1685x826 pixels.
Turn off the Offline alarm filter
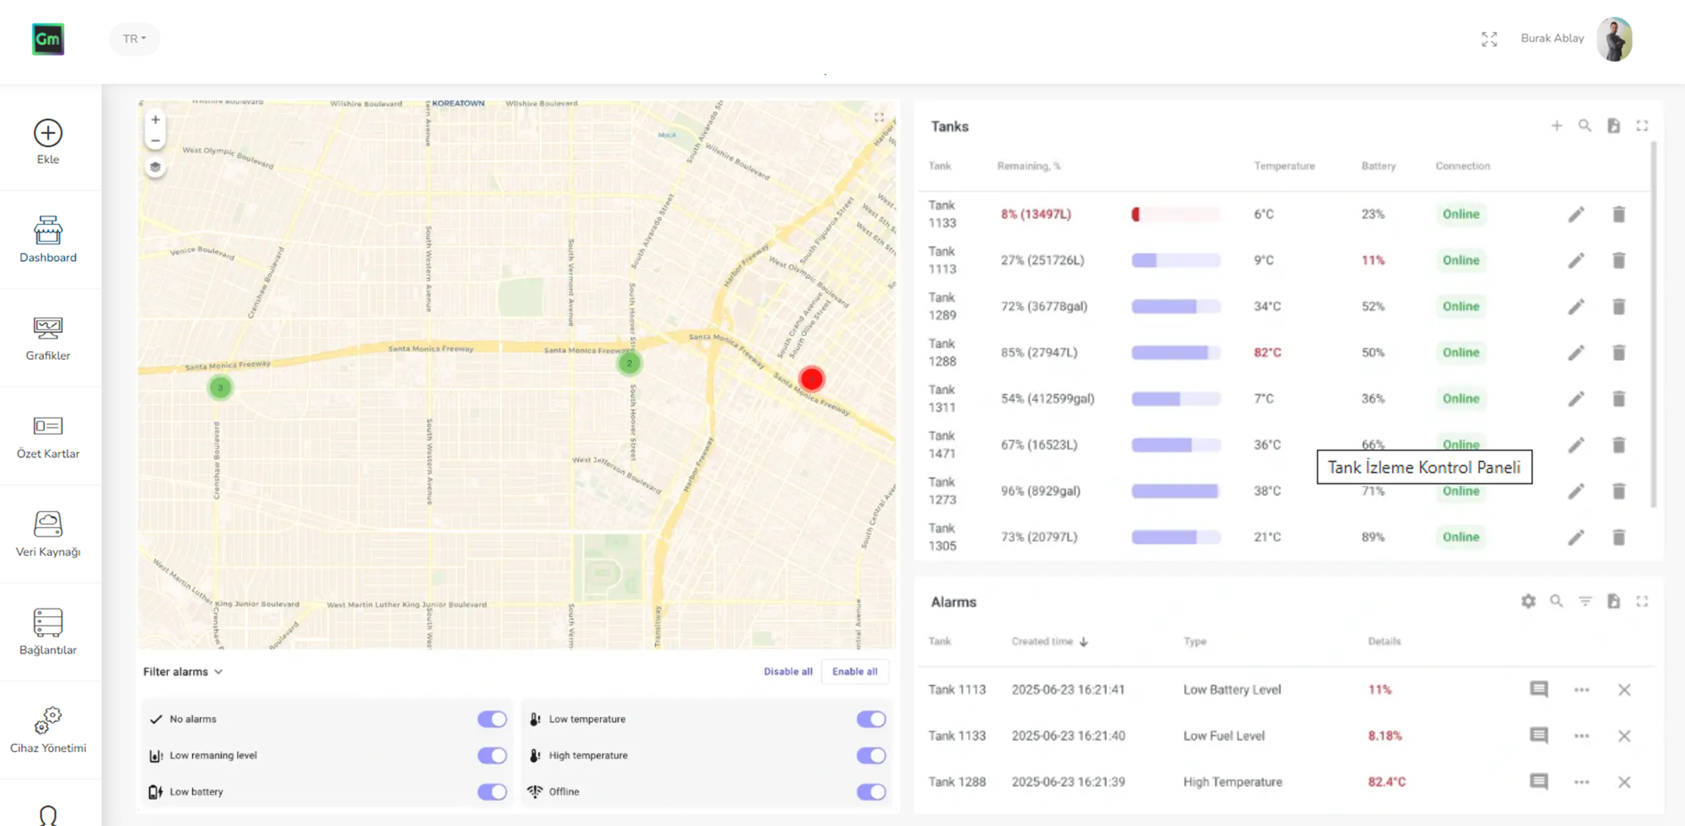tap(870, 791)
